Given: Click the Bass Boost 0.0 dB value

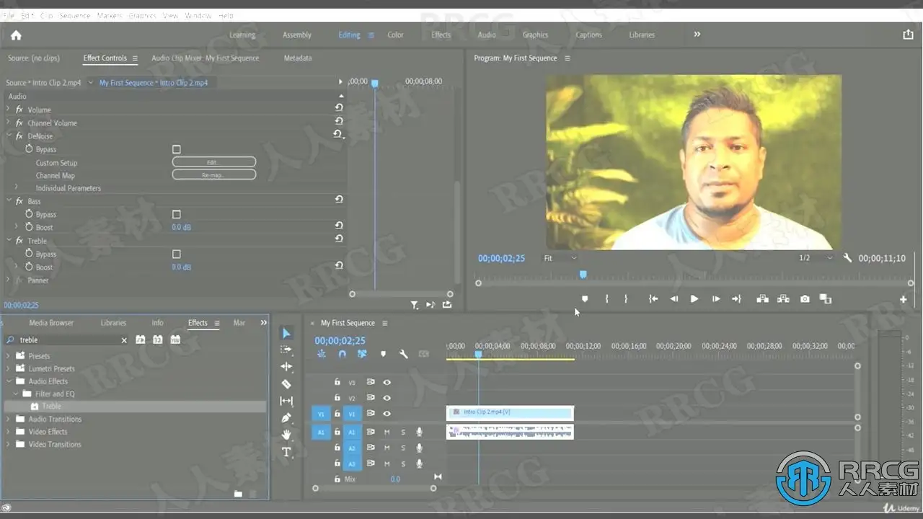Looking at the screenshot, I should click(x=181, y=228).
